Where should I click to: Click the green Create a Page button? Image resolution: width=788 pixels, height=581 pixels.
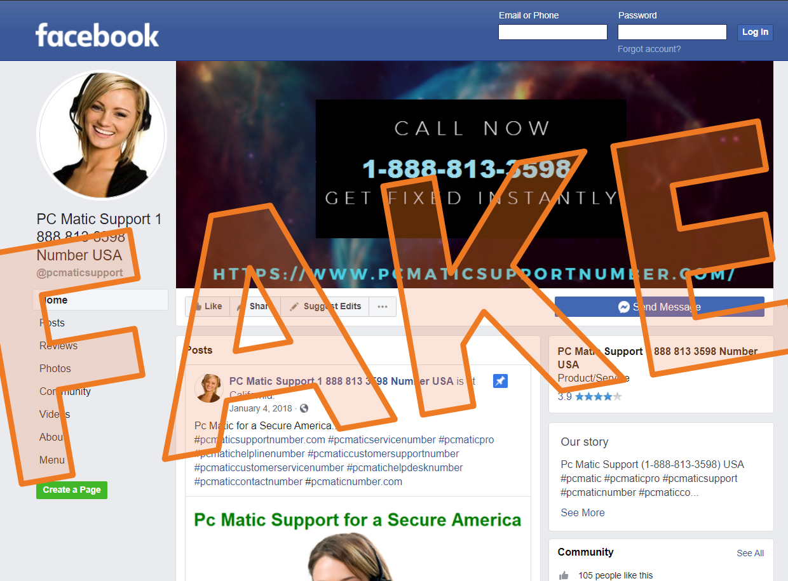[x=72, y=490]
